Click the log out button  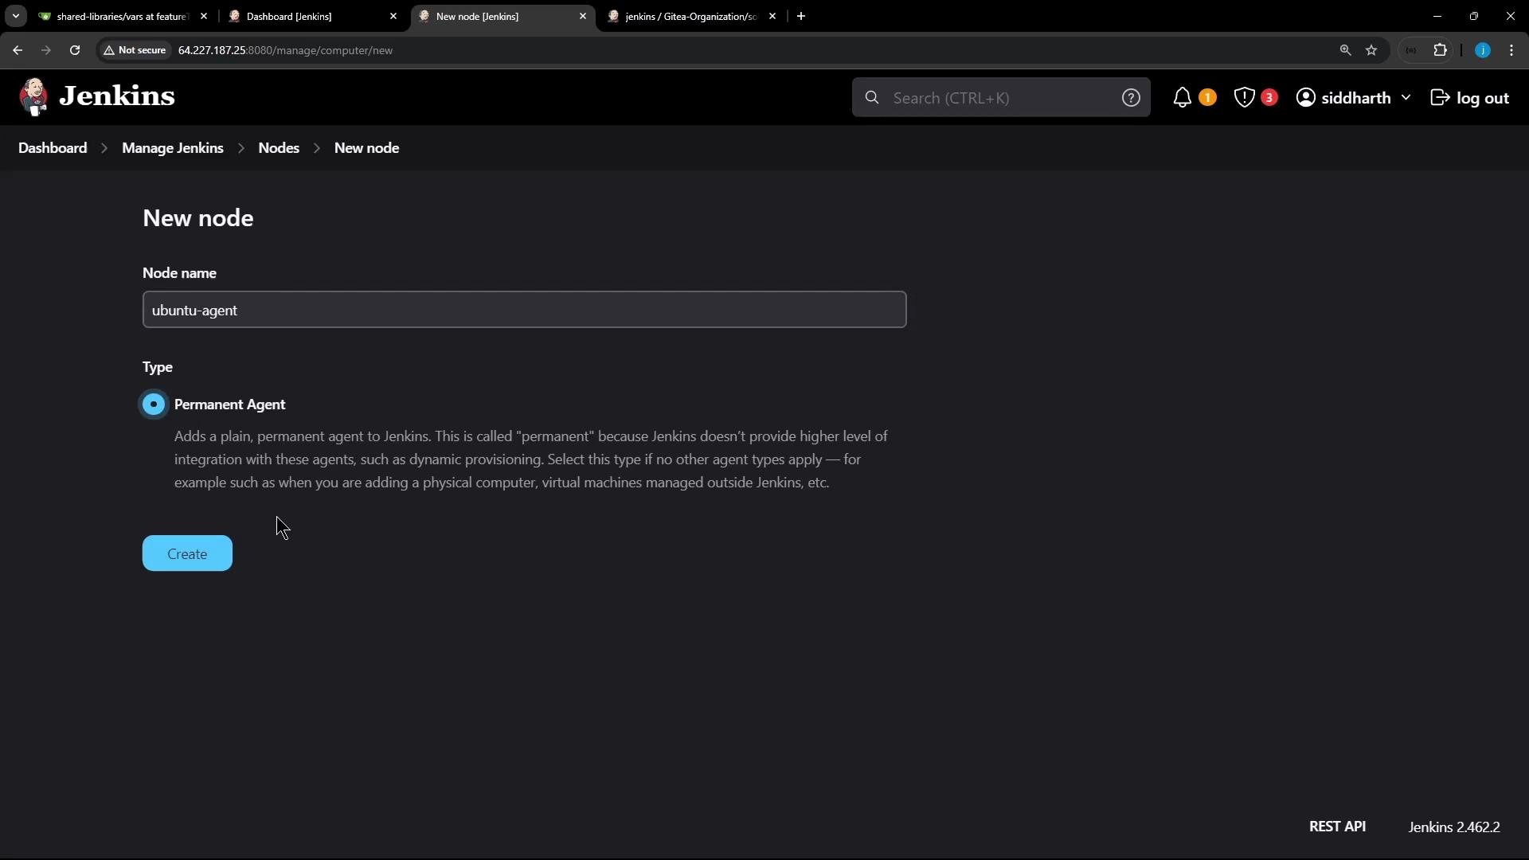tap(1470, 97)
